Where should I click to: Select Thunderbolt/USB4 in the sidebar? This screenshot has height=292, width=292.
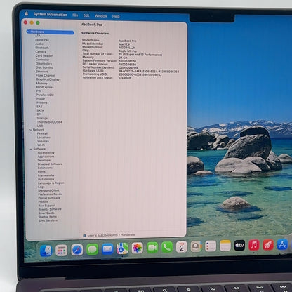pos(50,122)
